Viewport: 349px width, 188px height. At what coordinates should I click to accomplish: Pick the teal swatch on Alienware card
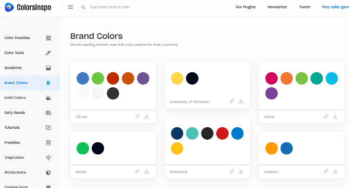(192, 133)
